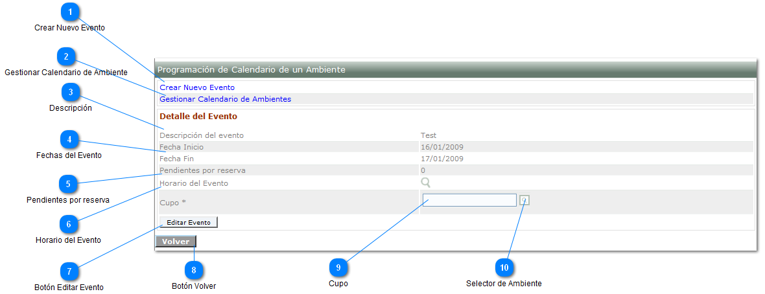Click the Pendientes por reserva value 0
765x294 pixels.
[x=423, y=171]
